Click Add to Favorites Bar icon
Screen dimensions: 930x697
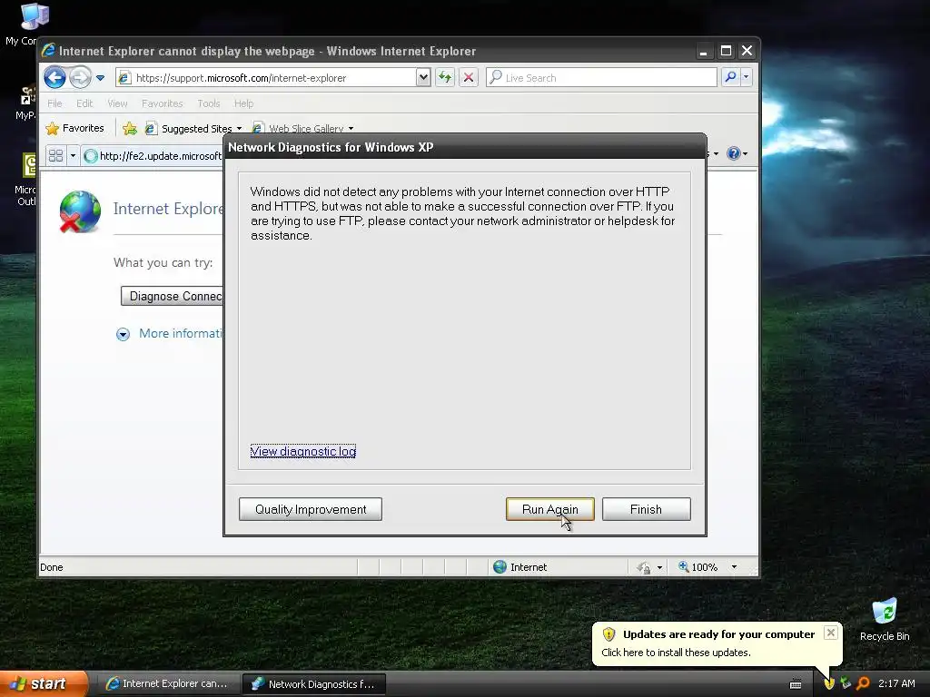[x=129, y=128]
